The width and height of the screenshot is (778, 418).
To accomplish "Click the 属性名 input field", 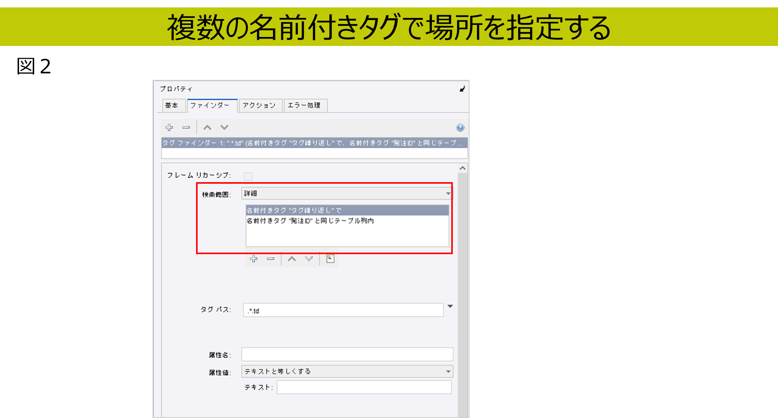I will tap(347, 355).
